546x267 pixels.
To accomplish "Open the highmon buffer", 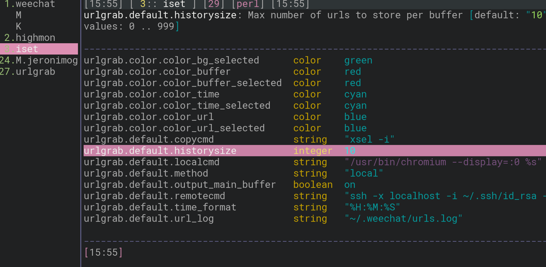I will pyautogui.click(x=35, y=38).
